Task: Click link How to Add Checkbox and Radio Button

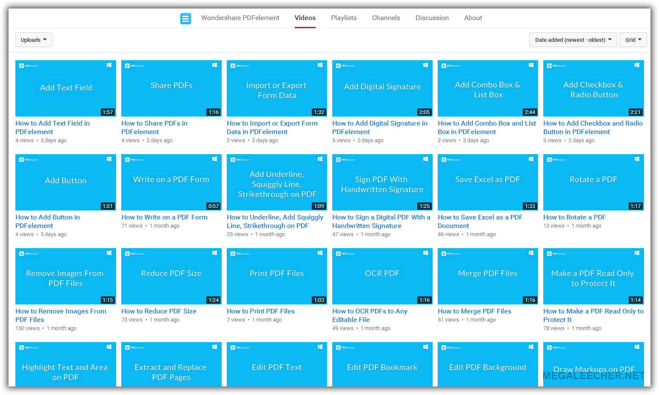Action: pyautogui.click(x=593, y=127)
